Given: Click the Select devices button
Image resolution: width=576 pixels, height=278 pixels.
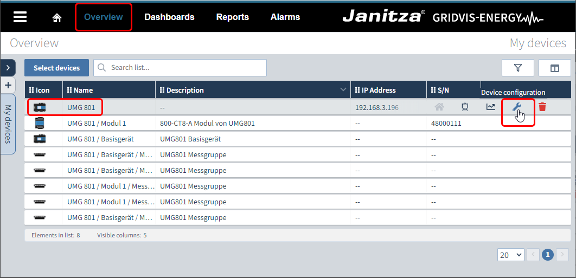Looking at the screenshot, I should coord(56,68).
